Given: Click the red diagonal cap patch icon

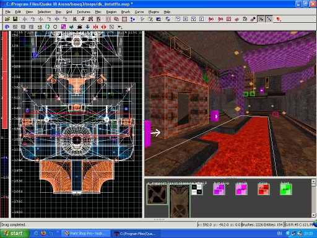Looking at the screenshot, I should (237, 19).
